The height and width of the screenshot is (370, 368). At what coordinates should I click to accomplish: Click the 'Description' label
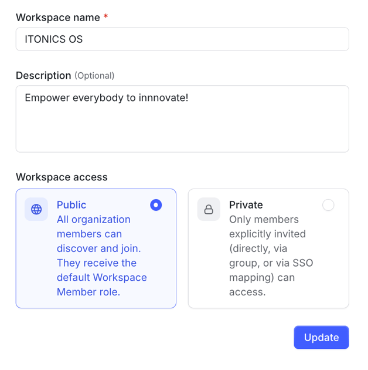point(43,76)
